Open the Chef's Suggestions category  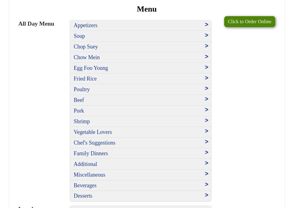pos(94,143)
